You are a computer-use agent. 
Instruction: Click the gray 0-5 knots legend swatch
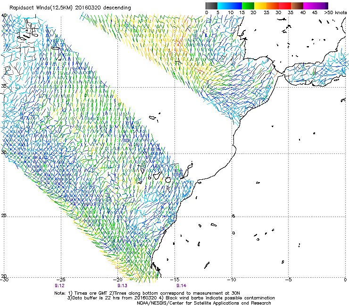click(x=211, y=6)
